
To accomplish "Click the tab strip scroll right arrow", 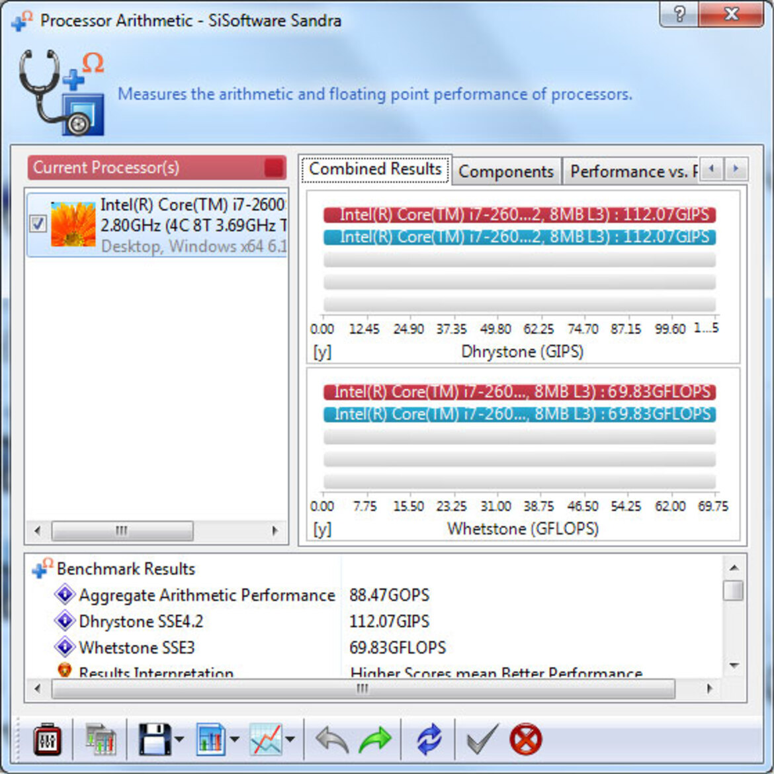I will click(x=736, y=169).
